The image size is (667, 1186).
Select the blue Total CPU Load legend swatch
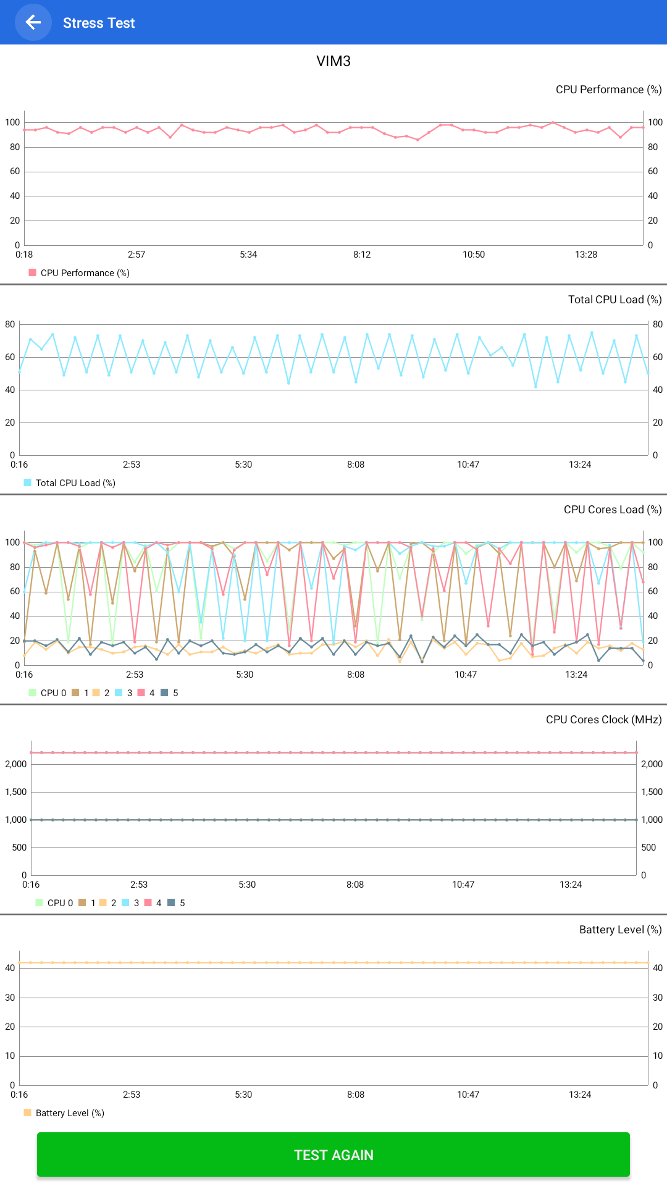(x=28, y=482)
